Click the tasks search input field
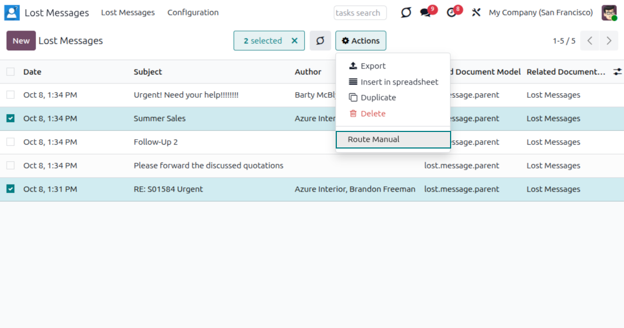Screen dimensions: 624x328 tap(359, 13)
